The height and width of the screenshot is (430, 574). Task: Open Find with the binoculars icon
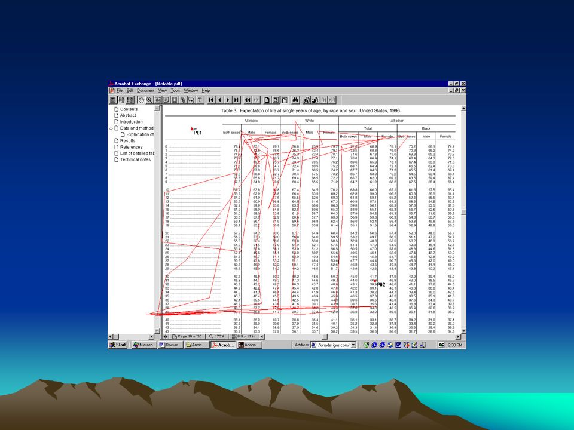click(295, 100)
